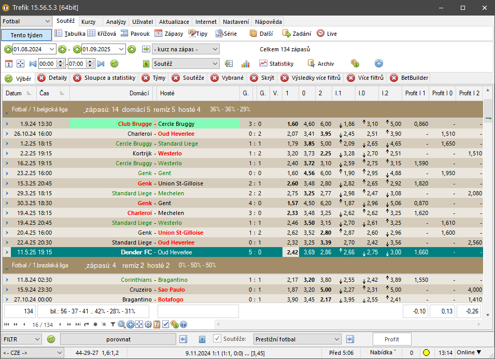Image resolution: width=495 pixels, height=359 pixels.
Task: Open the Zápasy matches view
Action: click(x=169, y=34)
